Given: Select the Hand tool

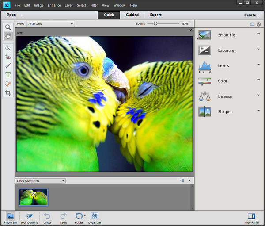Looking at the screenshot, I should point(8,36).
